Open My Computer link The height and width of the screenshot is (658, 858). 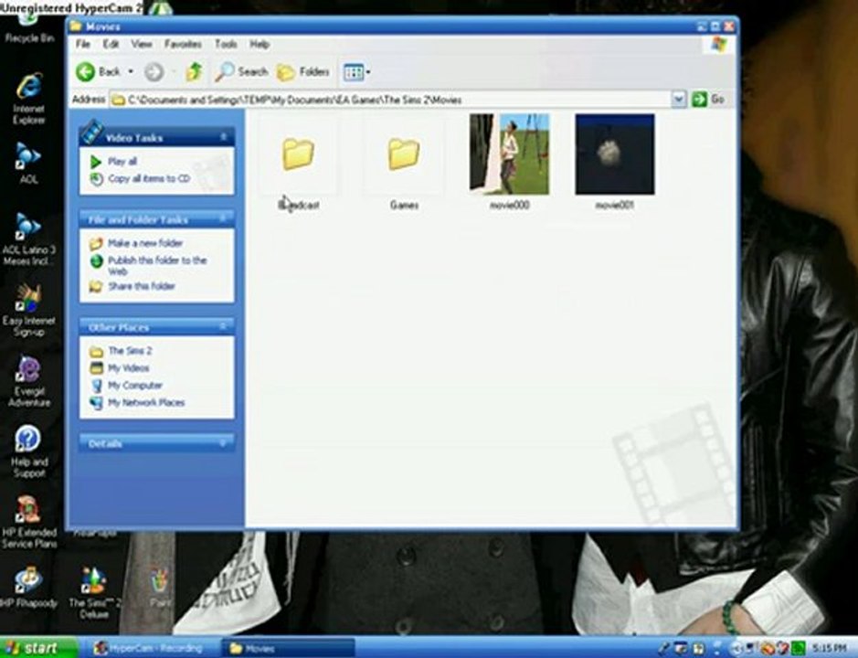coord(126,386)
